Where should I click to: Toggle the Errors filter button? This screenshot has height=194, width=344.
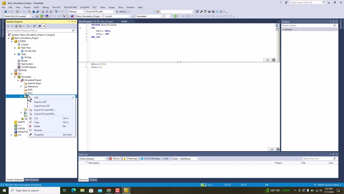(114, 159)
